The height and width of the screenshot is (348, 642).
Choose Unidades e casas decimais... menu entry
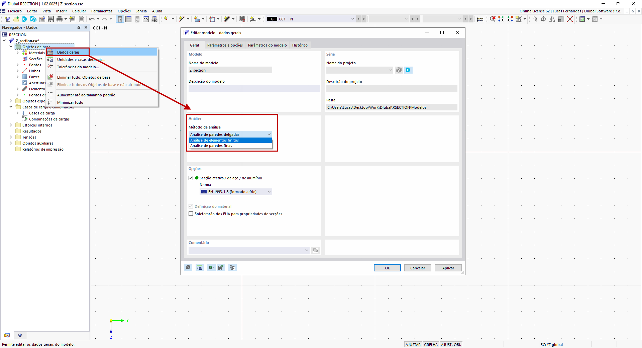click(102, 60)
